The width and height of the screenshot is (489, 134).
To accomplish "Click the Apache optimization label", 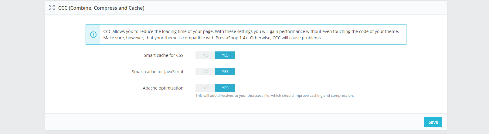I will [163, 88].
